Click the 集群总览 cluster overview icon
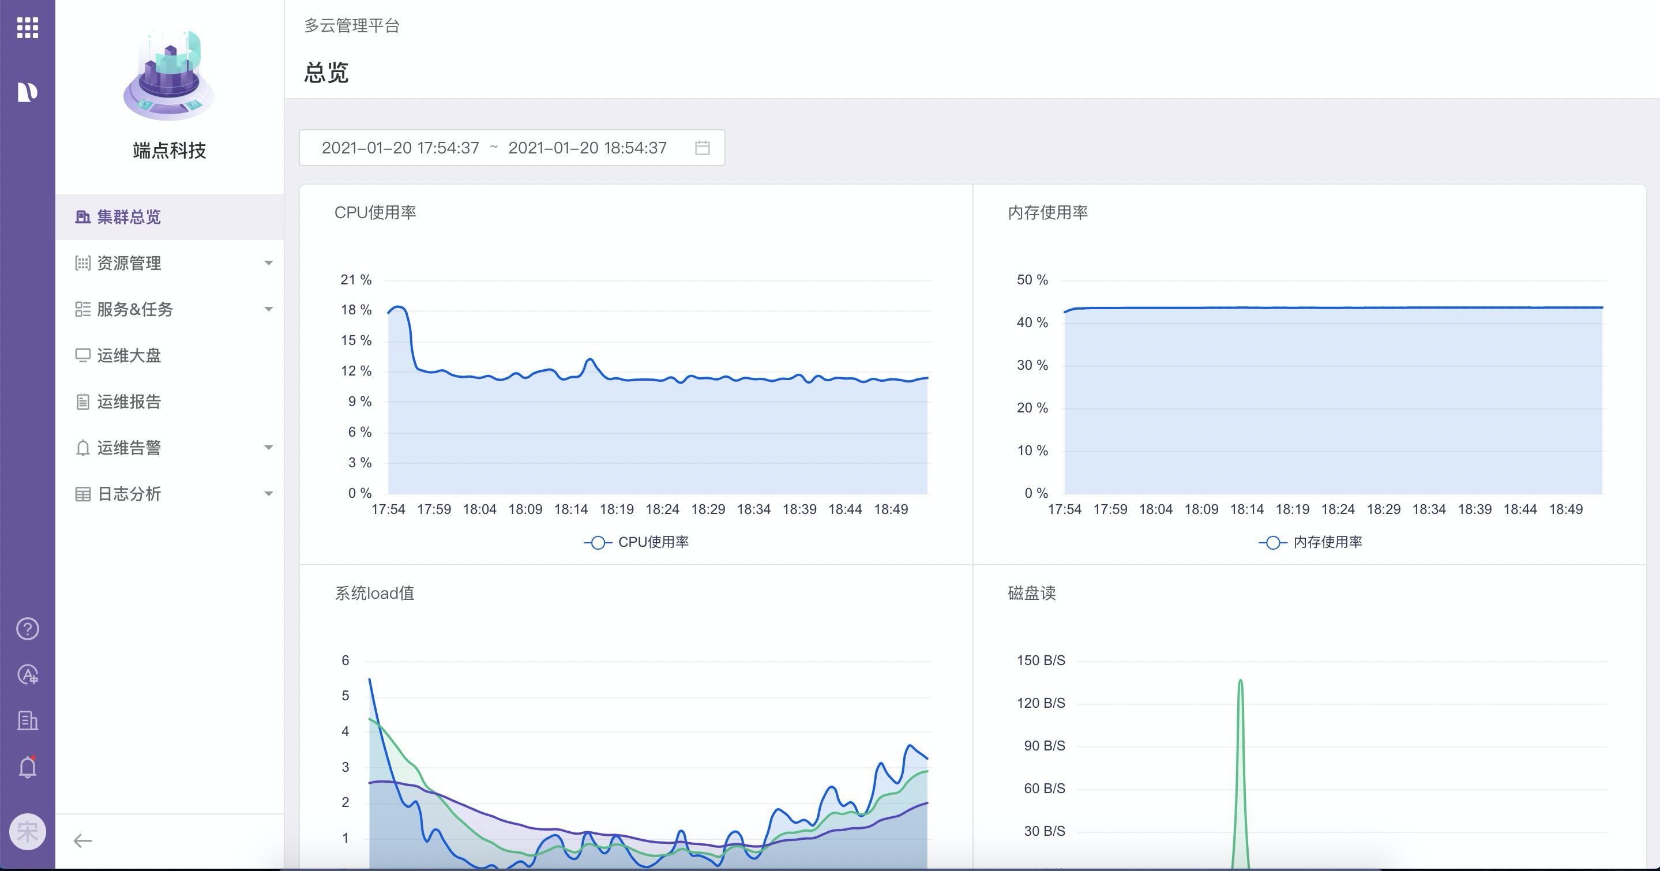This screenshot has height=871, width=1660. click(x=82, y=217)
